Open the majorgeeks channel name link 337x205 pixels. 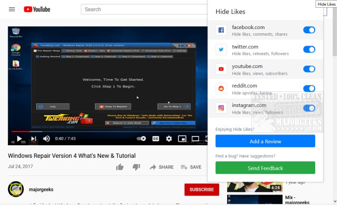pos(41,189)
